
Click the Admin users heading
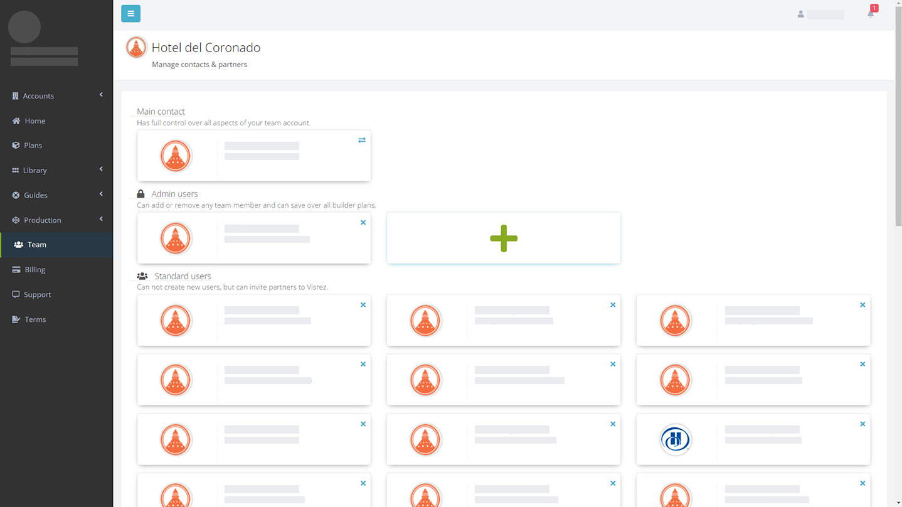174,194
